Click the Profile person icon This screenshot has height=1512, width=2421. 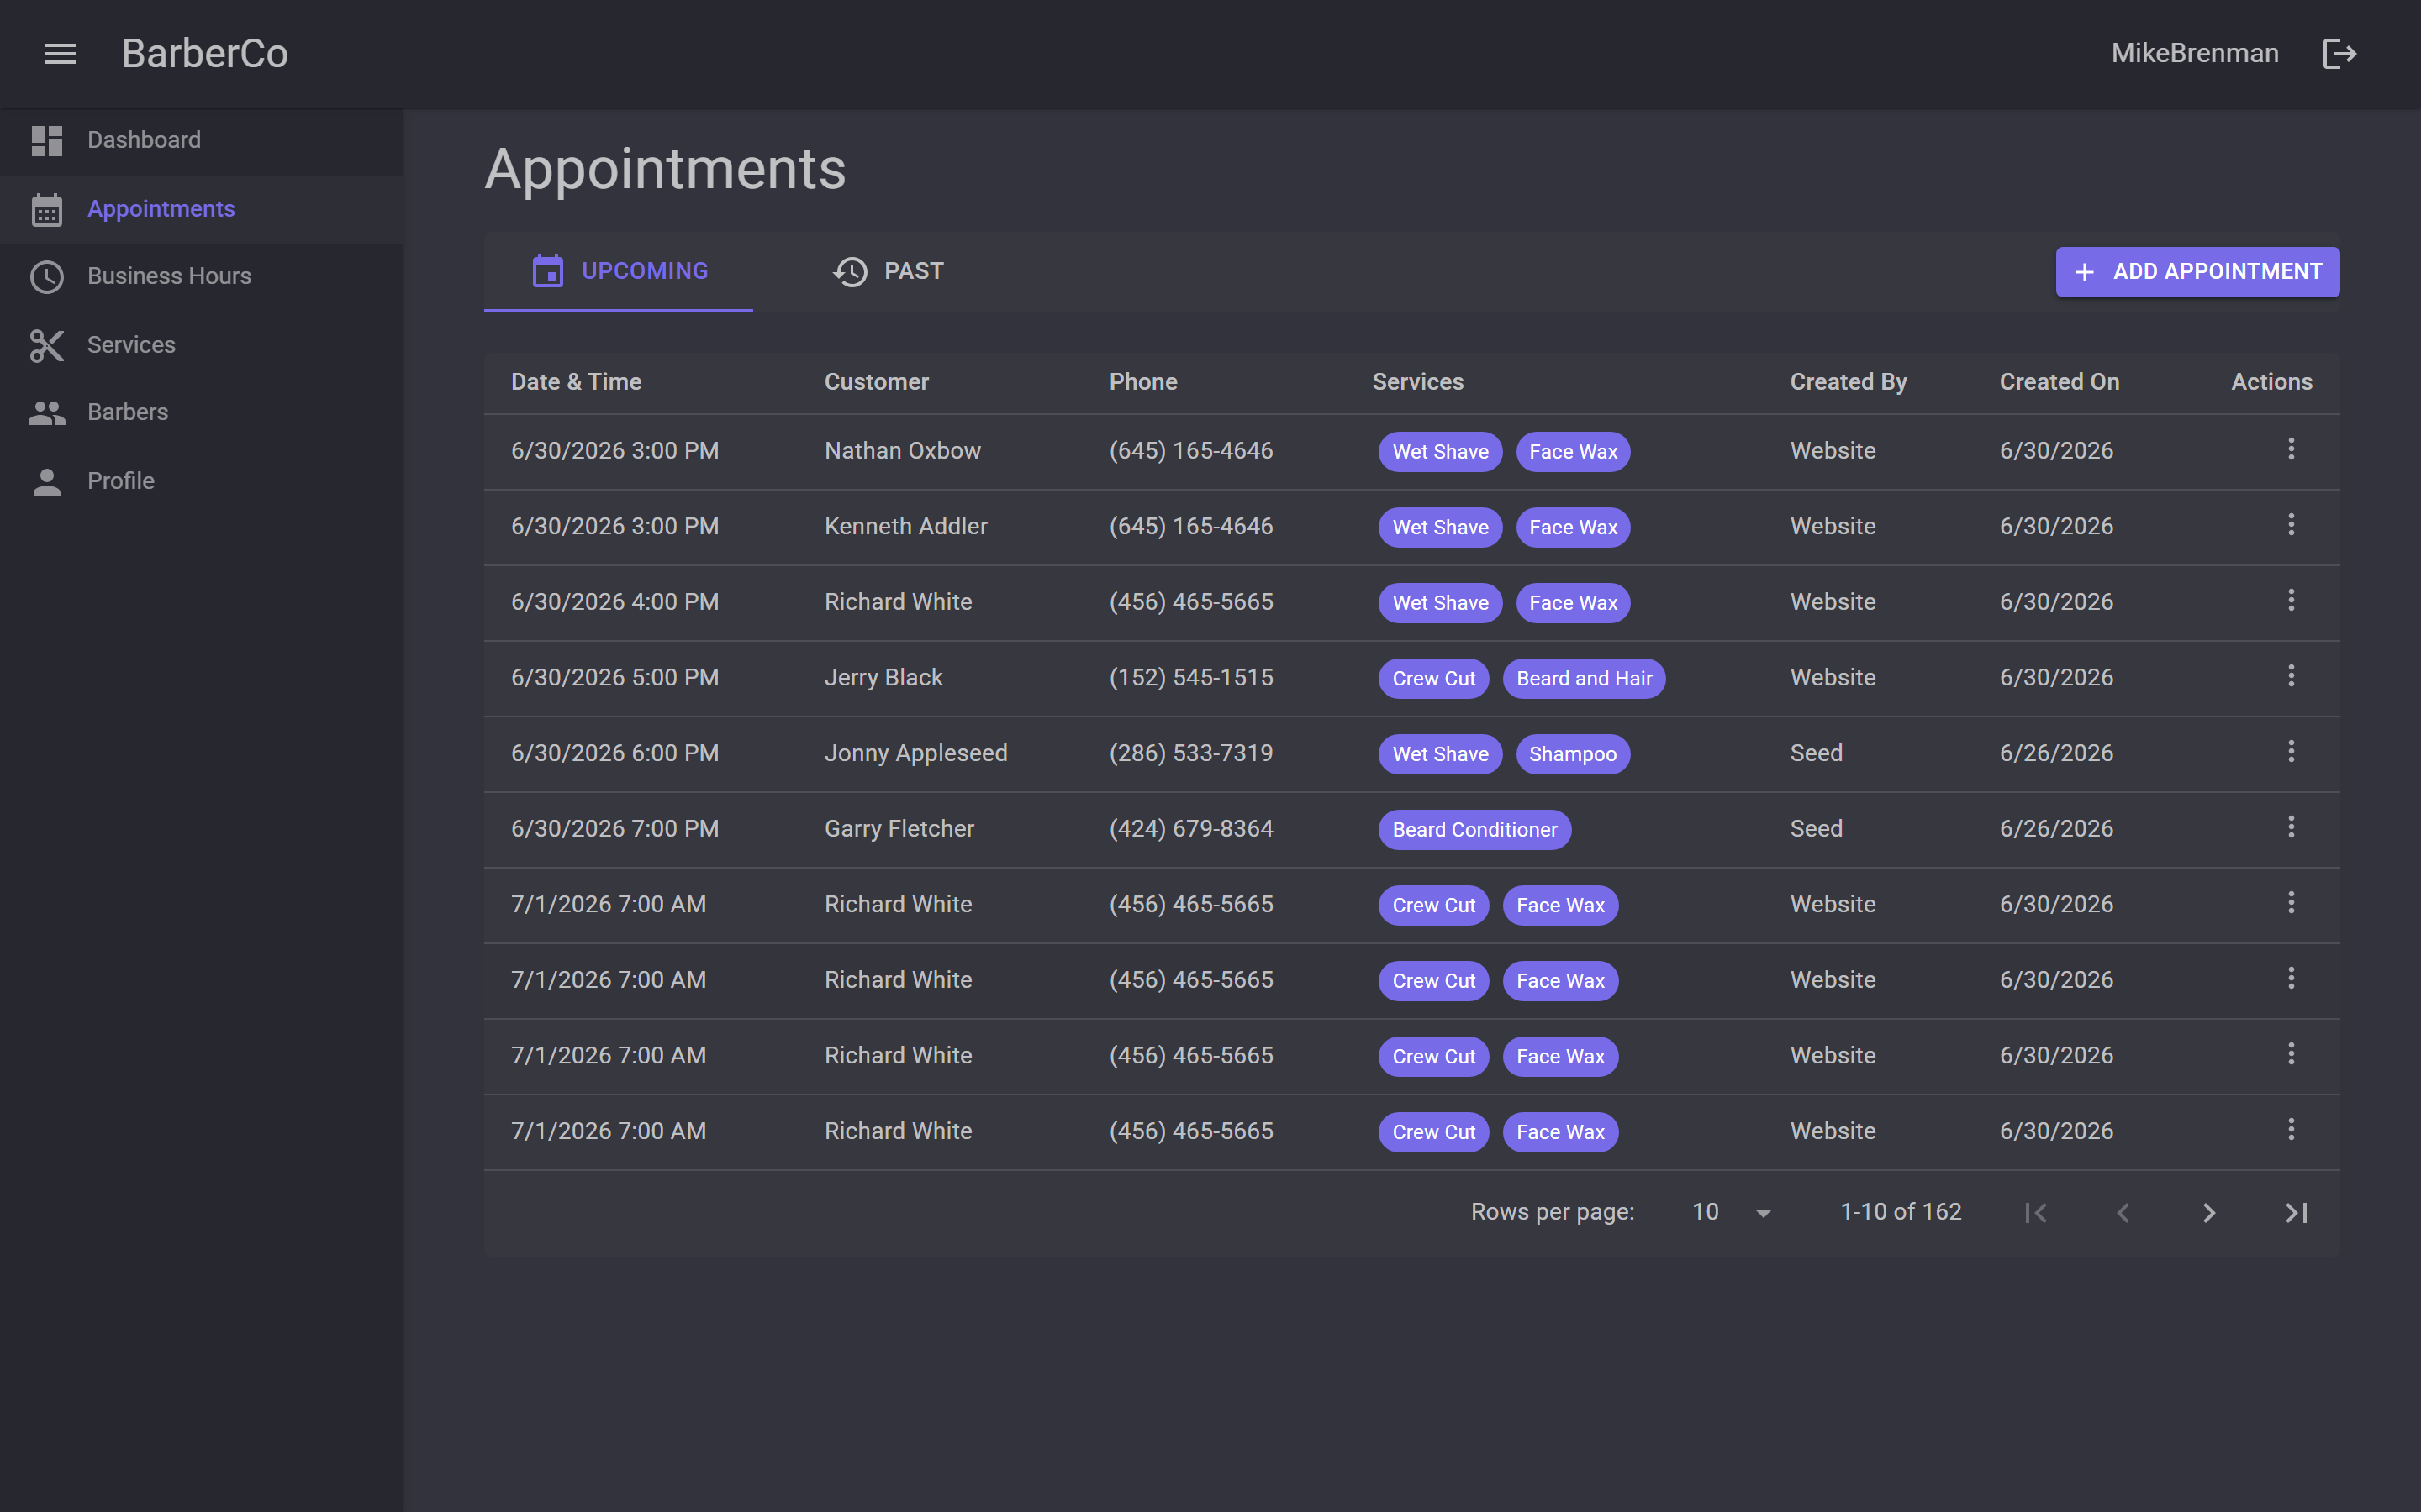tap(47, 482)
